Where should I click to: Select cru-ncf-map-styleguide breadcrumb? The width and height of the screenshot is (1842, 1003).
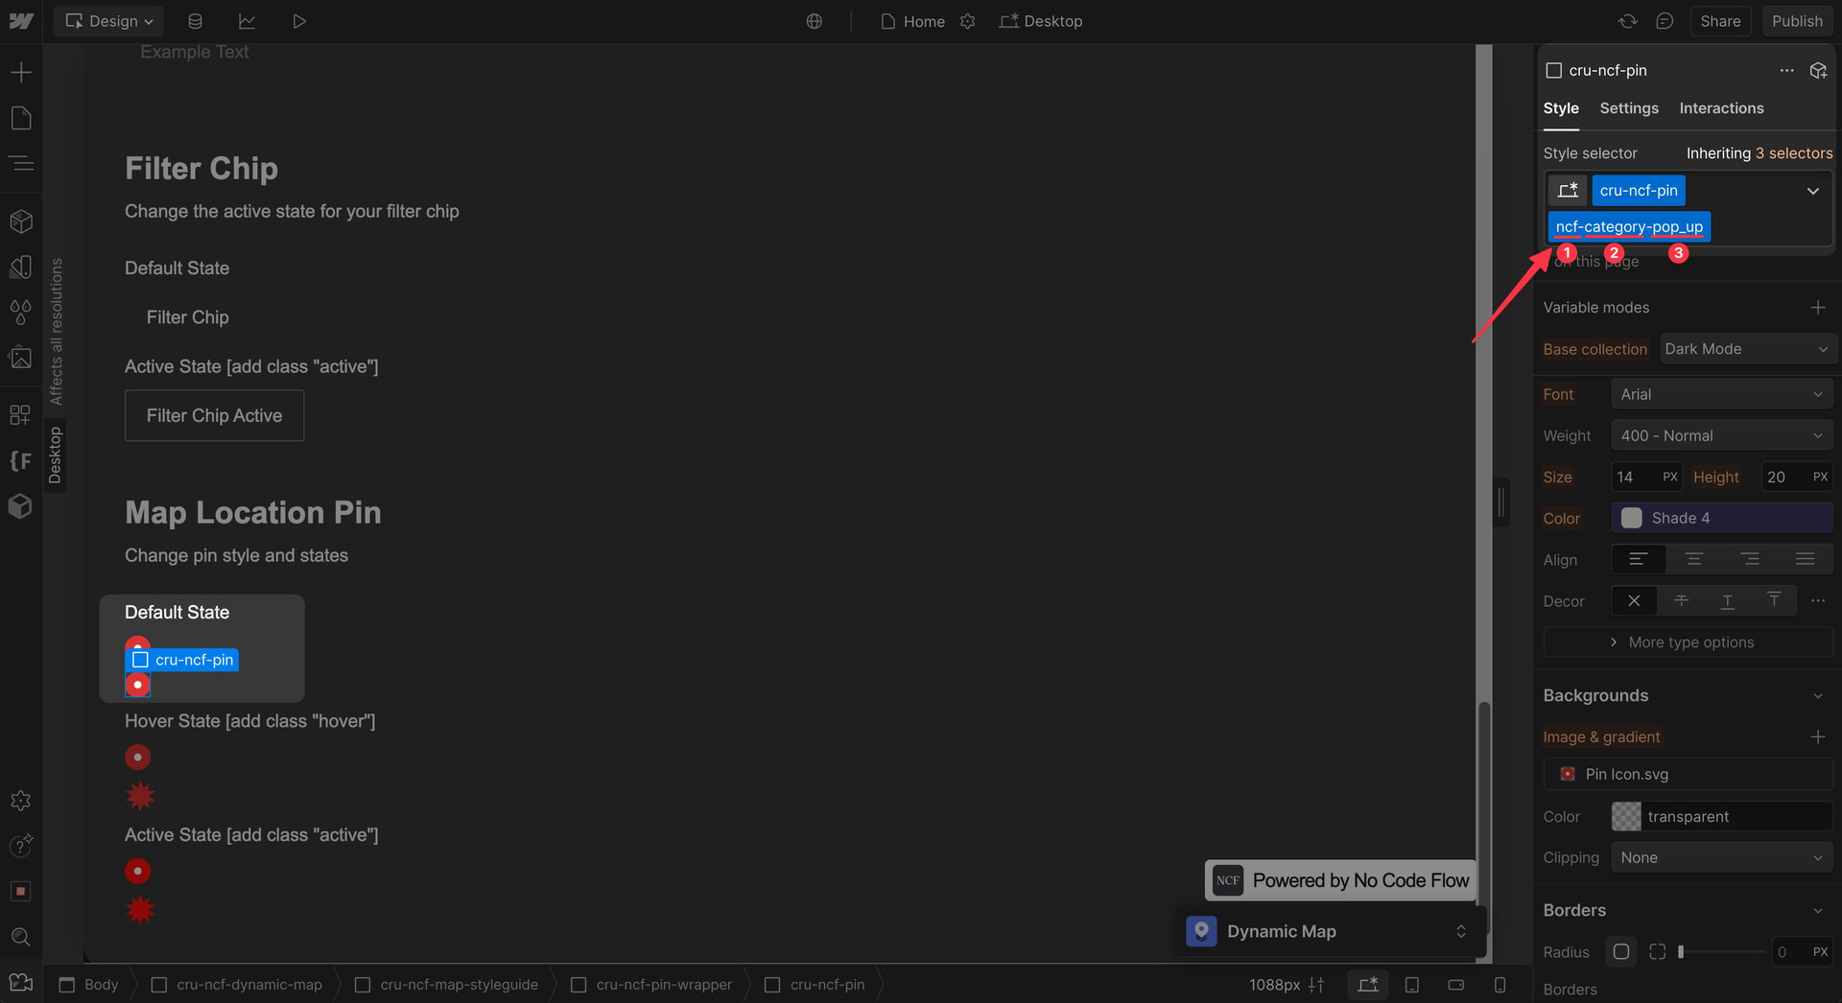447,985
